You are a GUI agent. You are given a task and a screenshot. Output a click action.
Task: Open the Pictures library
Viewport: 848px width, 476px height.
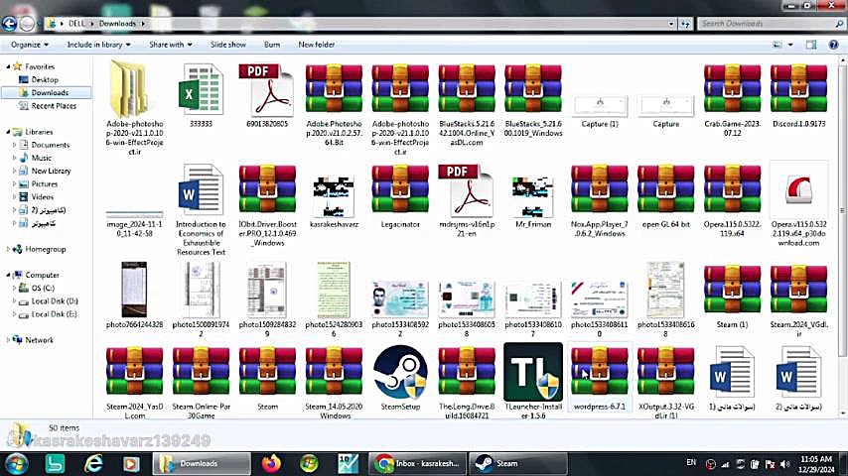tap(44, 183)
